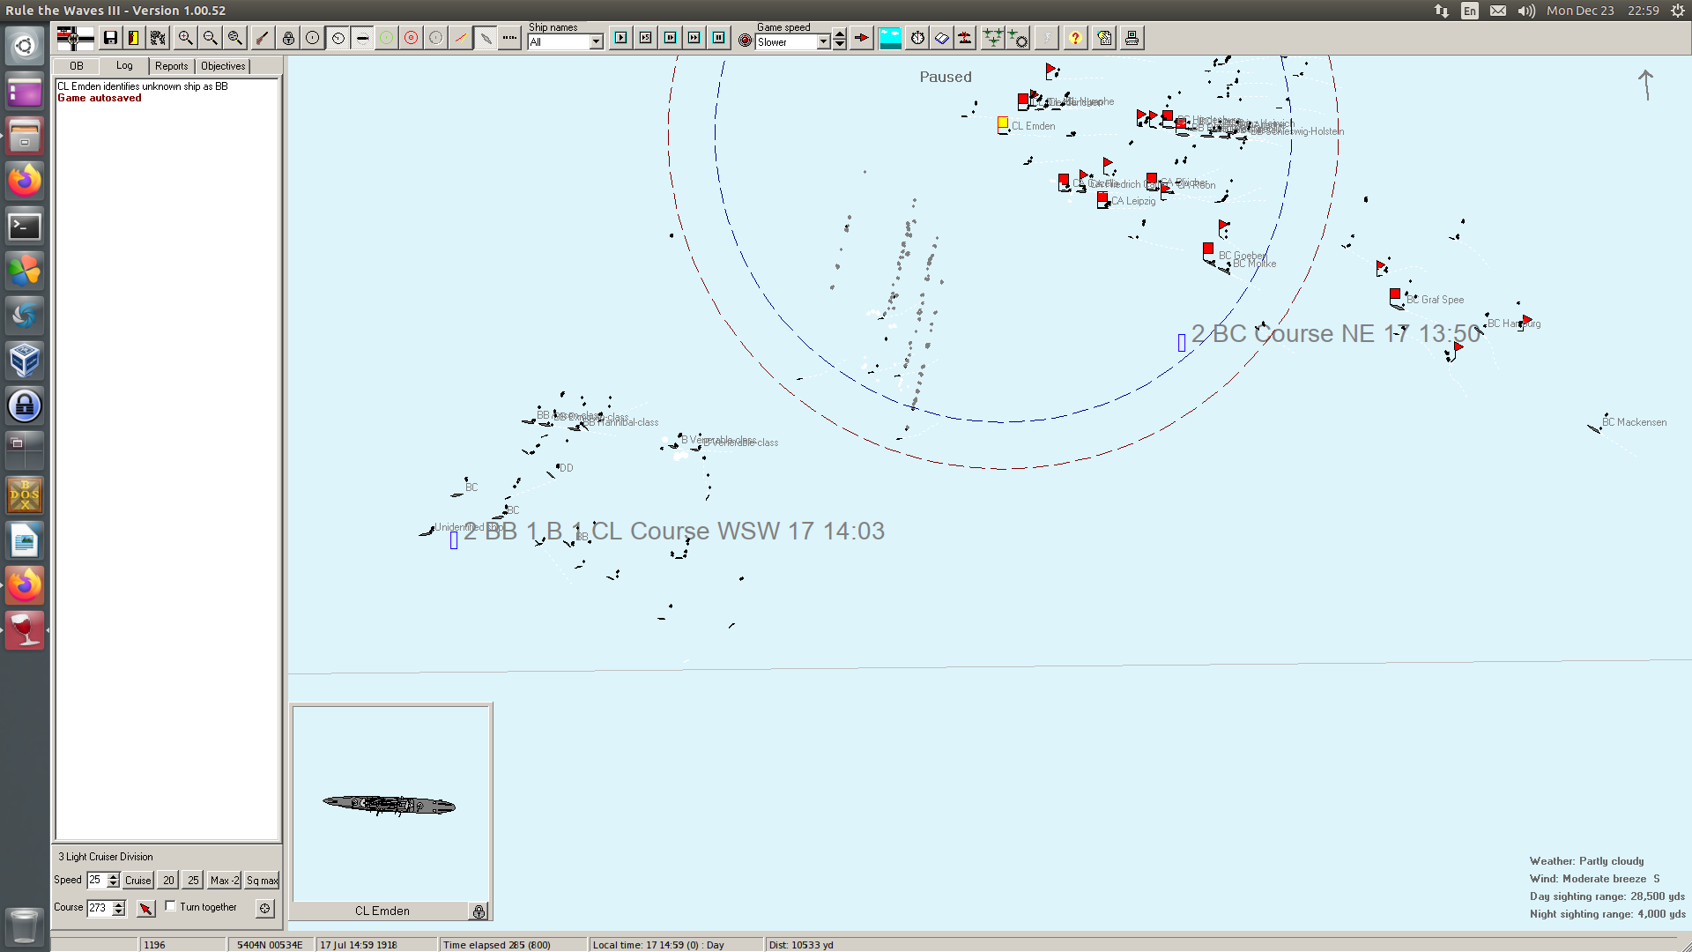Switch to the Reports tab
This screenshot has width=1692, height=952.
(171, 66)
